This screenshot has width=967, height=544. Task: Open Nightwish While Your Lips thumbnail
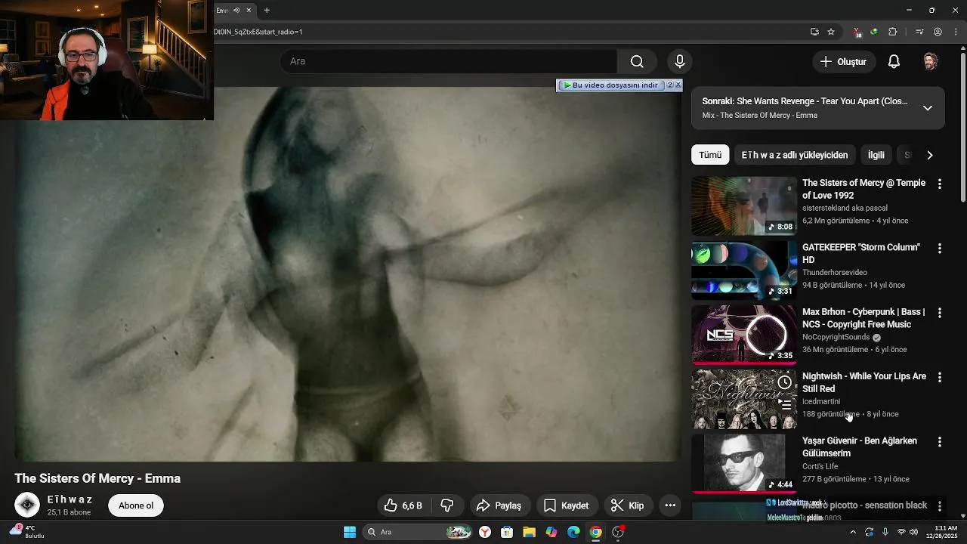(744, 399)
